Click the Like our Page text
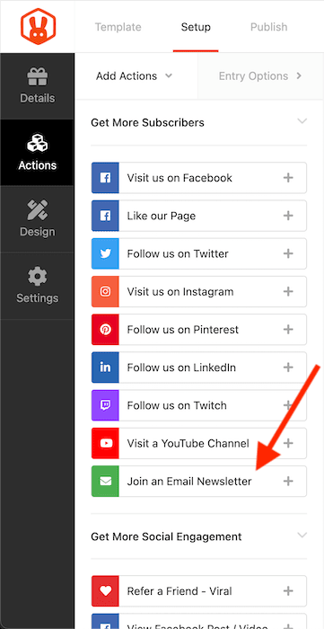 pyautogui.click(x=162, y=216)
